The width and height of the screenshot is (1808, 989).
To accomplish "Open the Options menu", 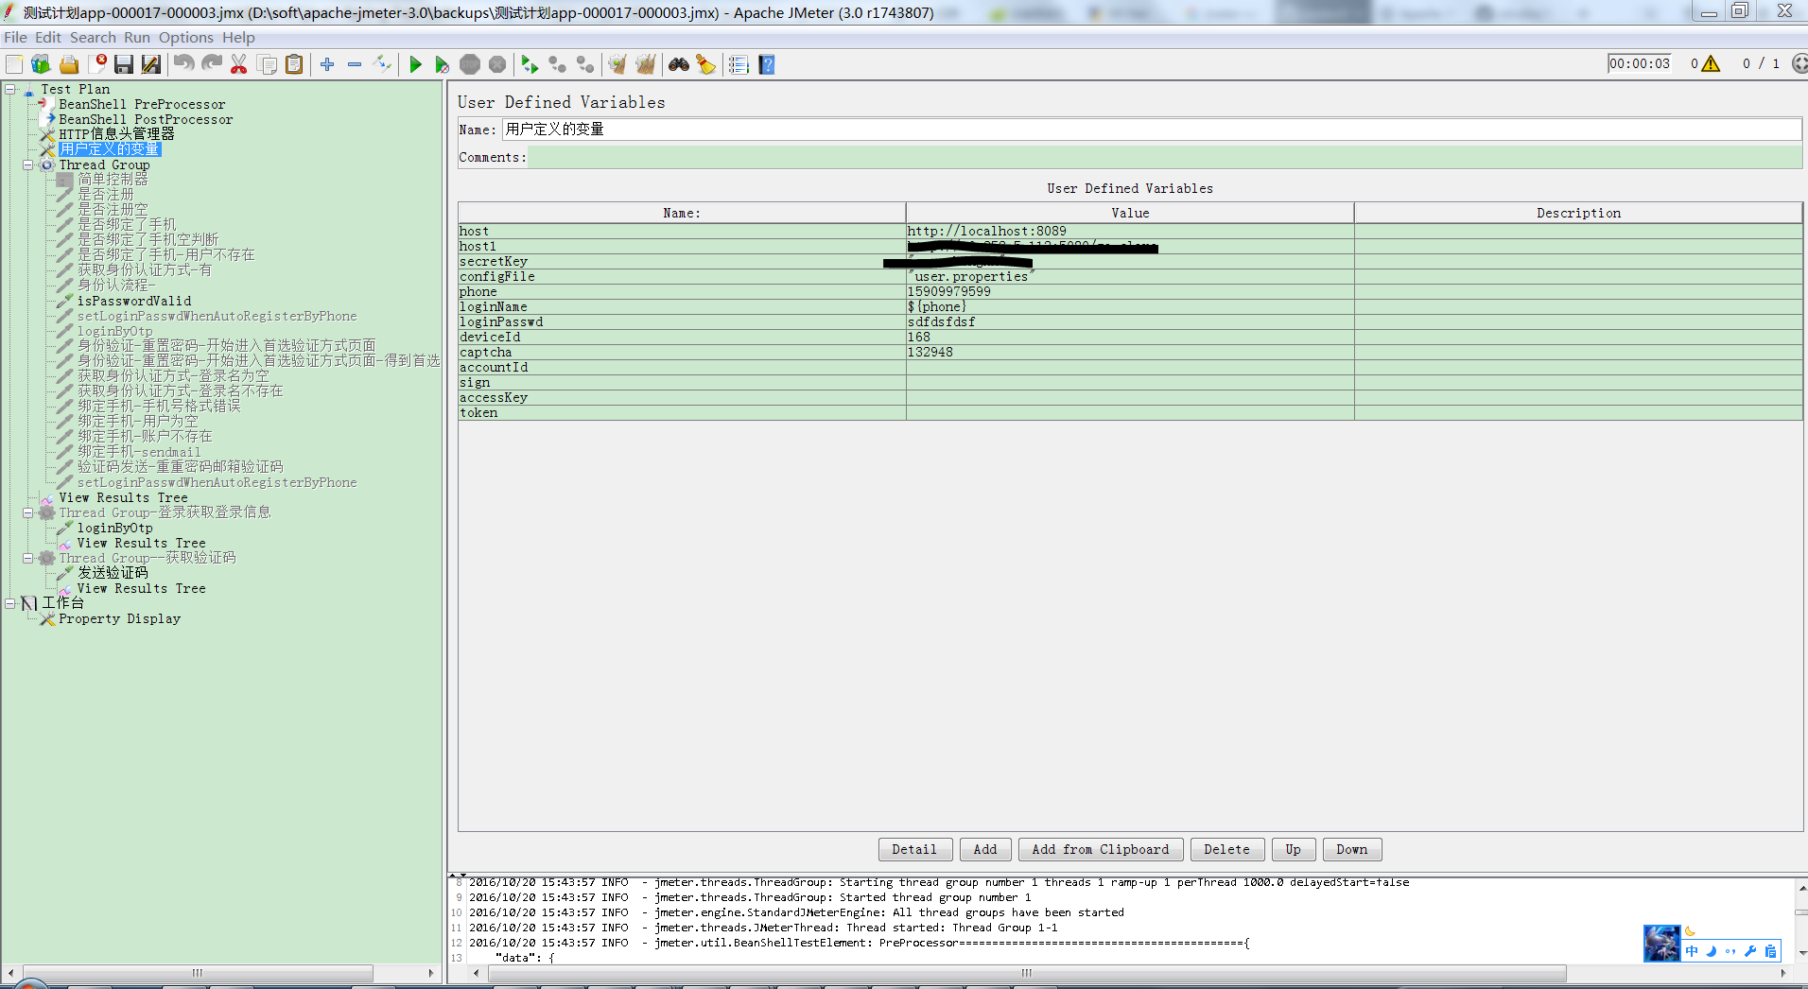I will (x=185, y=38).
